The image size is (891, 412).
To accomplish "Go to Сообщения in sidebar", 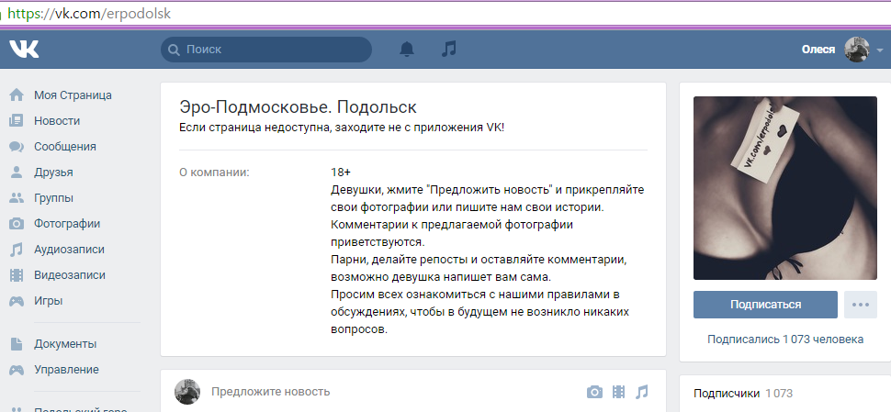I will click(x=64, y=146).
